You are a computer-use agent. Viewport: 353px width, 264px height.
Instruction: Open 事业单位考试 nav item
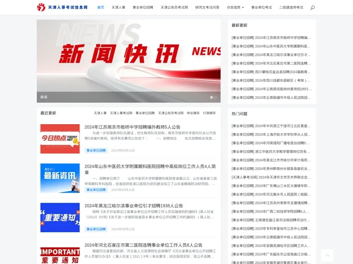[x=262, y=7]
